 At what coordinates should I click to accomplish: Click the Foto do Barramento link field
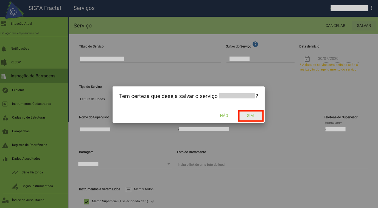pos(273,164)
